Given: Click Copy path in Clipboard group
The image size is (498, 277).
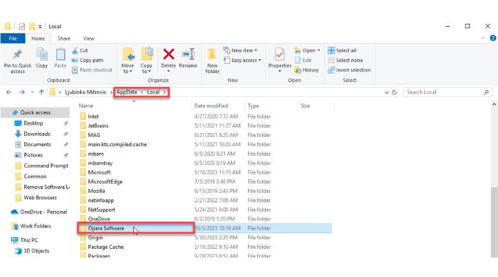Looking at the screenshot, I should pos(87,60).
